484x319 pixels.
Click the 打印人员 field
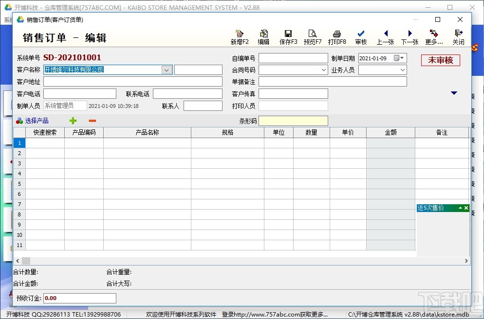[293, 106]
